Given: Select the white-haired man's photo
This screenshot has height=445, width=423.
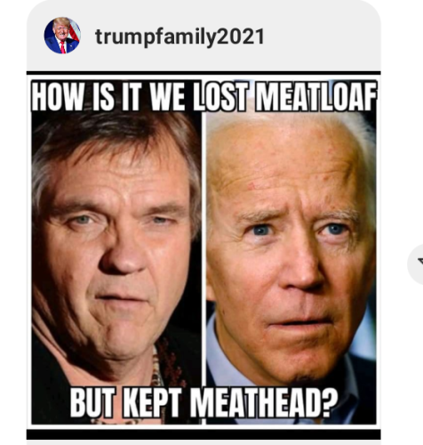Looking at the screenshot, I should (x=291, y=268).
